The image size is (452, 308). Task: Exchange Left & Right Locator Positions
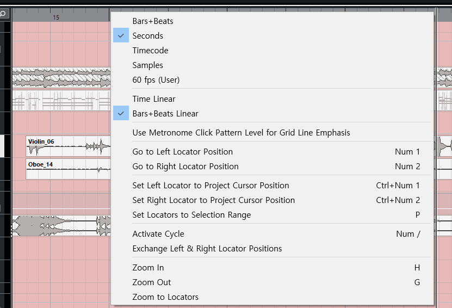207,249
